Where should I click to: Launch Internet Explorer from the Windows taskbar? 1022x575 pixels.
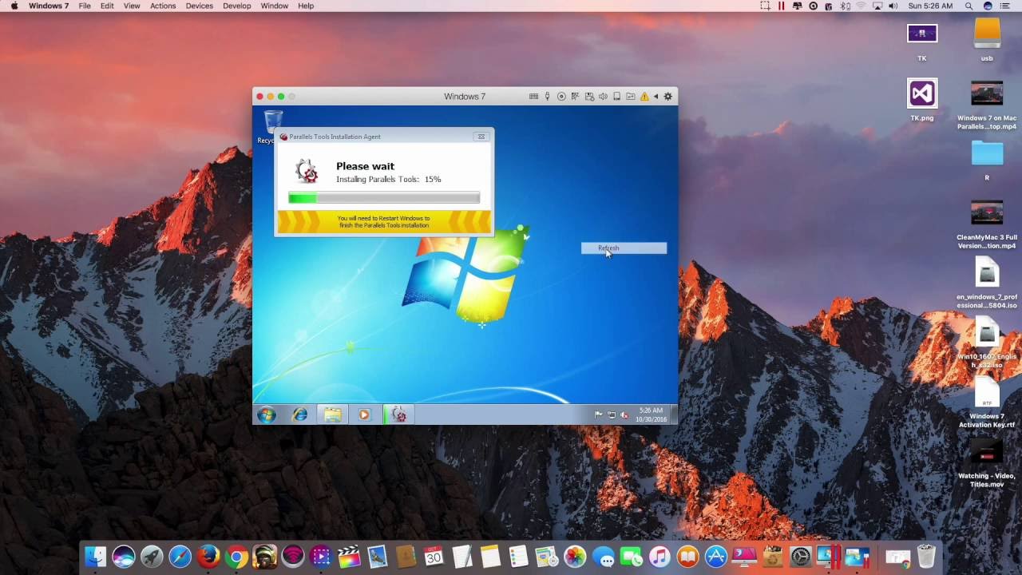click(x=300, y=414)
